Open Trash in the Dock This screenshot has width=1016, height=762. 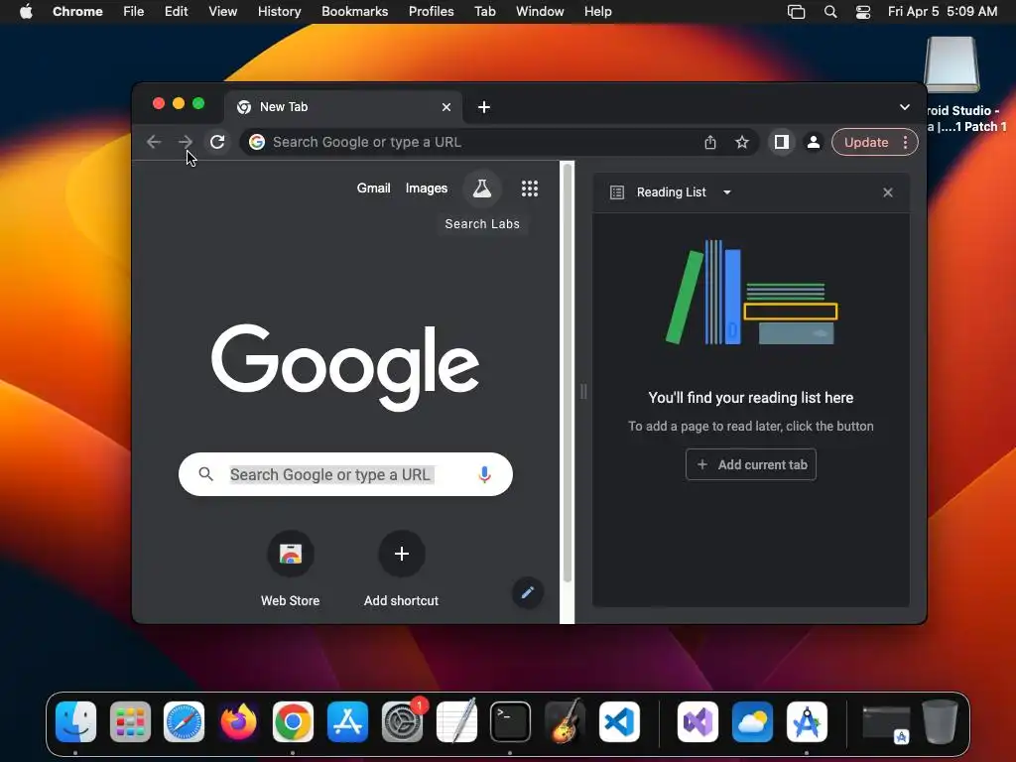pos(941,722)
